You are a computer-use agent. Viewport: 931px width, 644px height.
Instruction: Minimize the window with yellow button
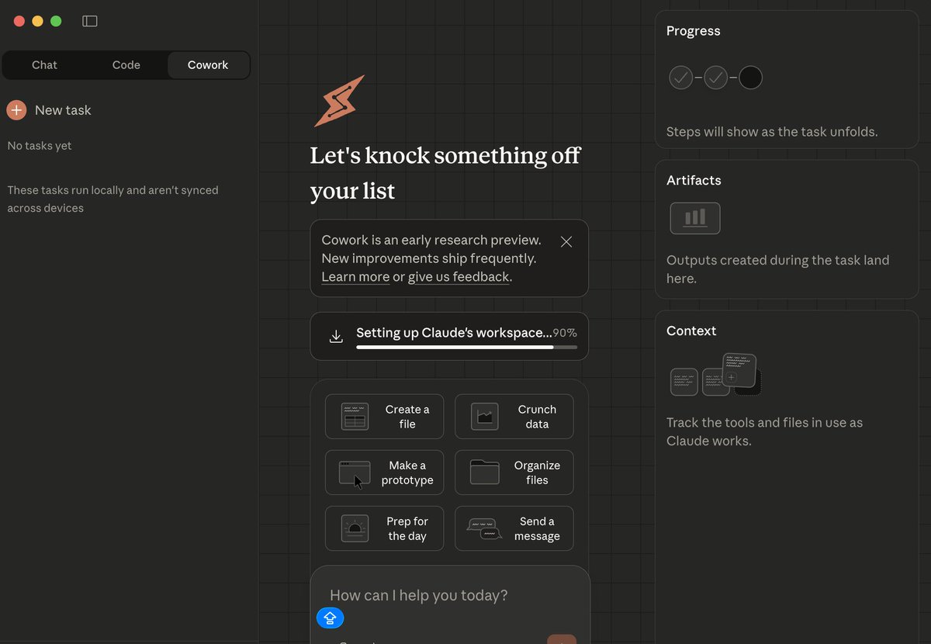[x=37, y=21]
